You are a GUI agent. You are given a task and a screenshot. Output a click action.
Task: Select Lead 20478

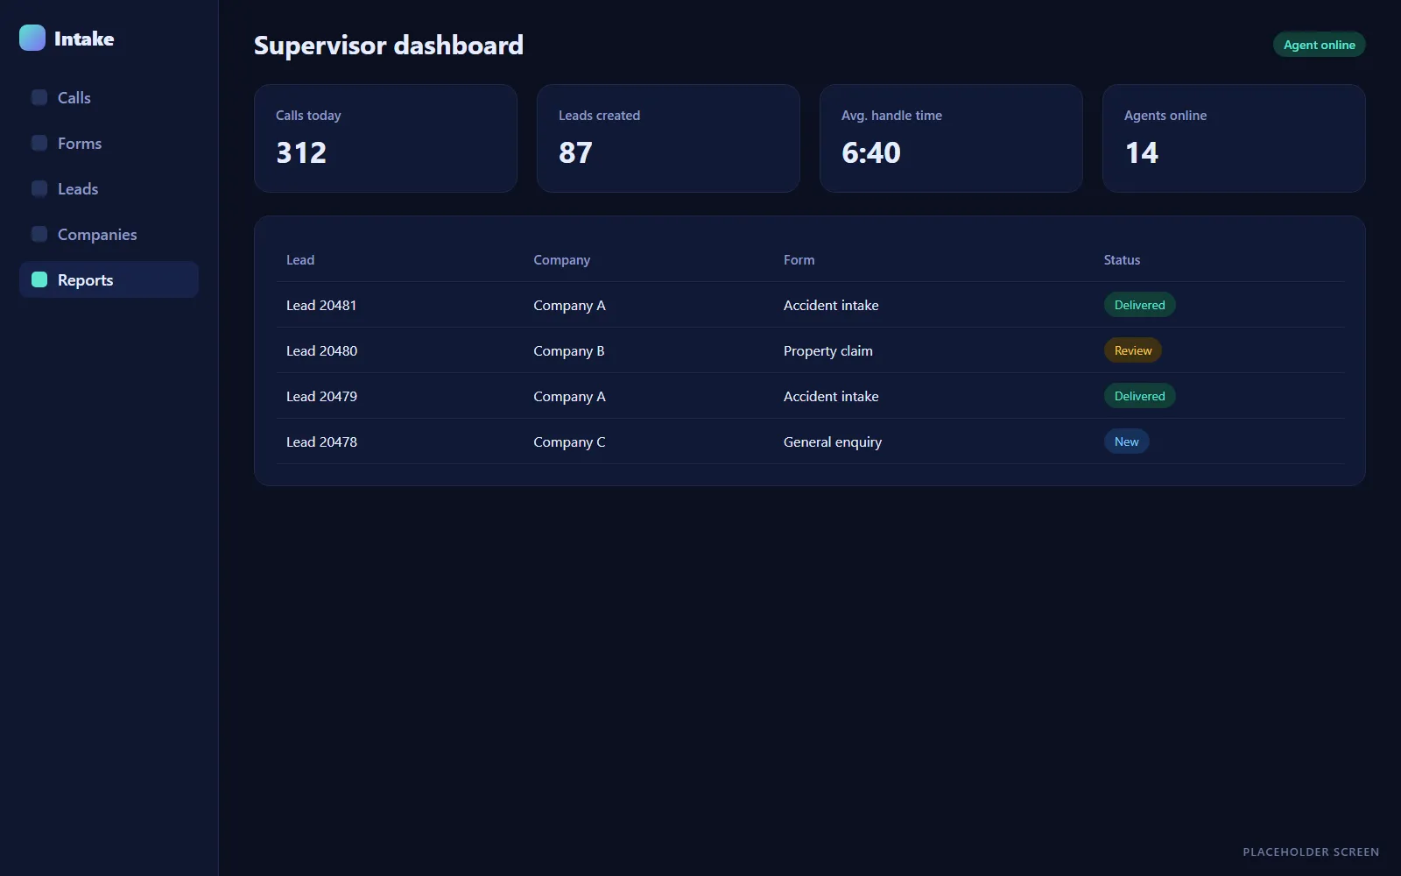tap(321, 442)
